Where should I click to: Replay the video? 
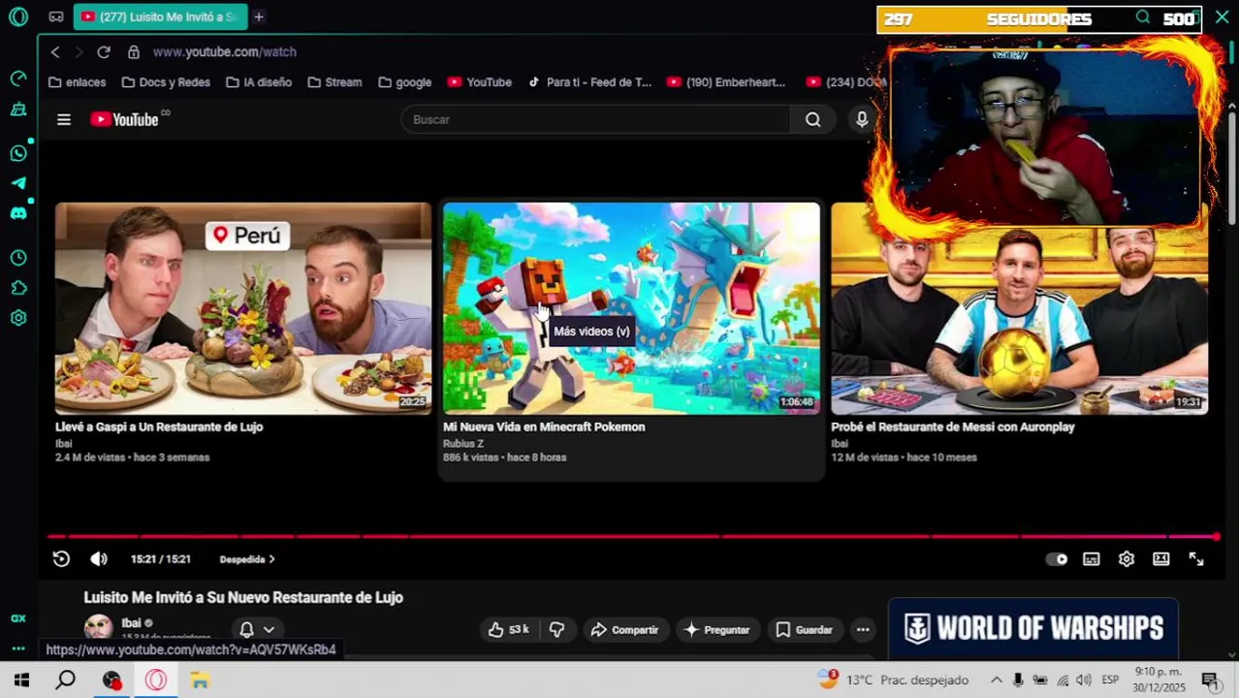click(x=61, y=558)
